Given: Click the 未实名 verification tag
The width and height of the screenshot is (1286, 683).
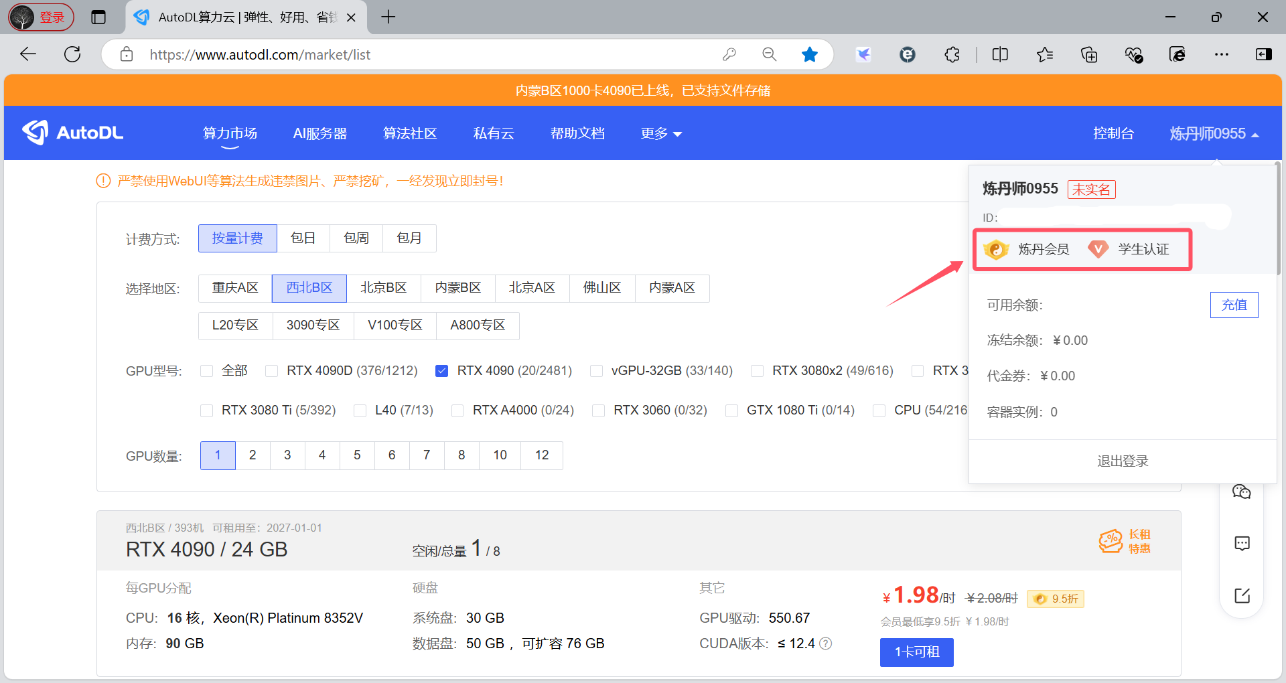Looking at the screenshot, I should (x=1091, y=189).
